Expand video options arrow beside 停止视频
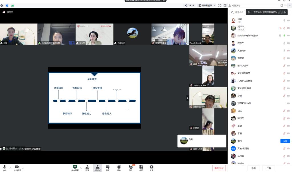 [x=23, y=168]
